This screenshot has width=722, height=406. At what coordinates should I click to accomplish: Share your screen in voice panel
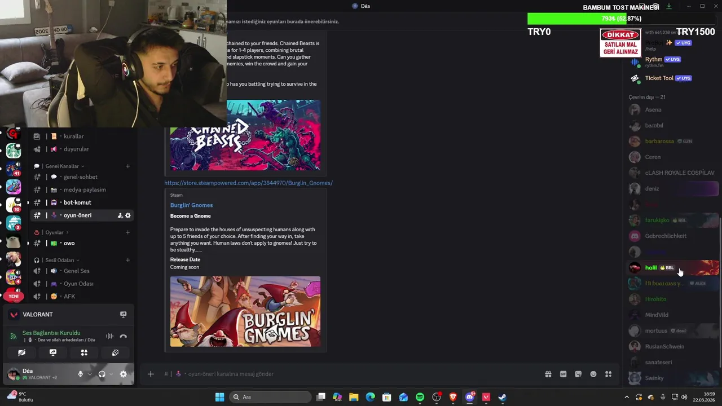coord(53,352)
